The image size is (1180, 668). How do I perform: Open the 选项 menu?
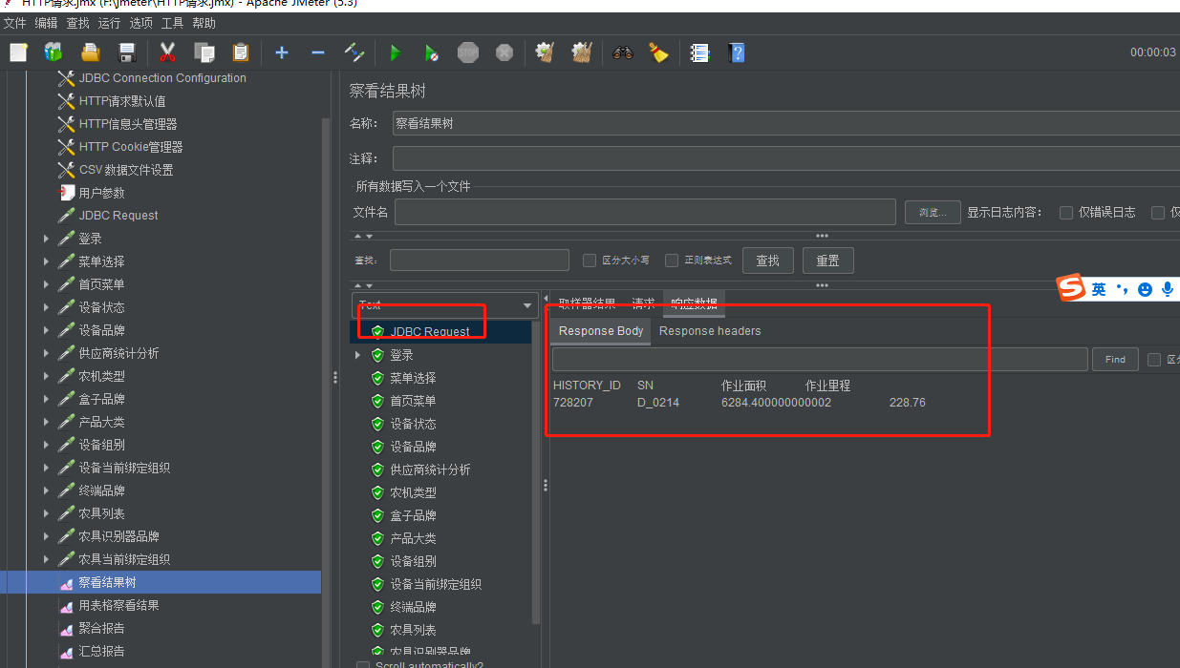click(x=140, y=23)
